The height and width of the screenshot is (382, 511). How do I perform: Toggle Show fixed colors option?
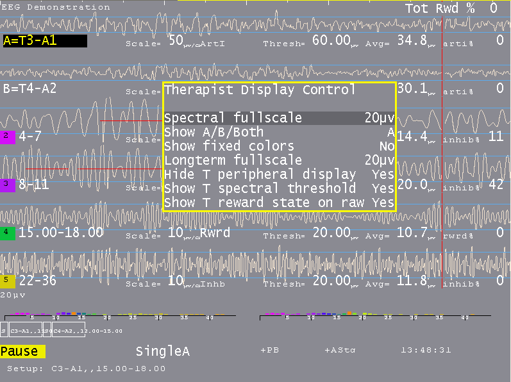point(279,146)
